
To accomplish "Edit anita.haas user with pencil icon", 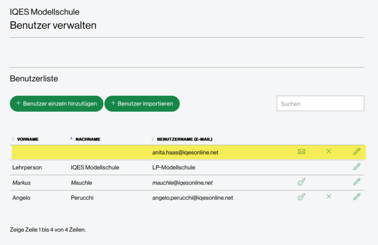I will pos(357,151).
